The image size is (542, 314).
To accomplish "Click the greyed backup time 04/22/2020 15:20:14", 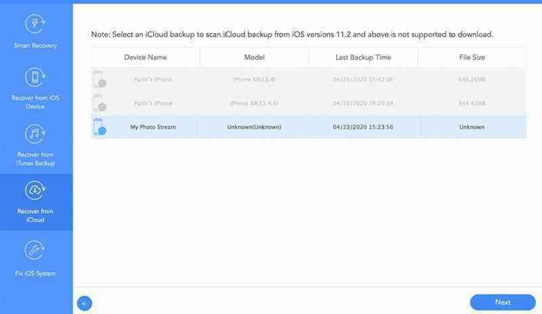I will [363, 104].
